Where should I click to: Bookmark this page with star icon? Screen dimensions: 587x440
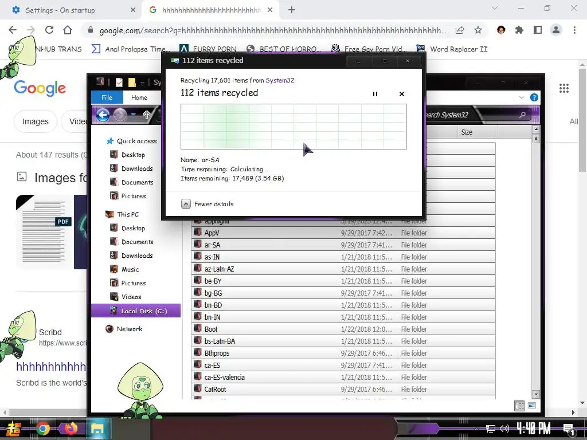click(478, 30)
